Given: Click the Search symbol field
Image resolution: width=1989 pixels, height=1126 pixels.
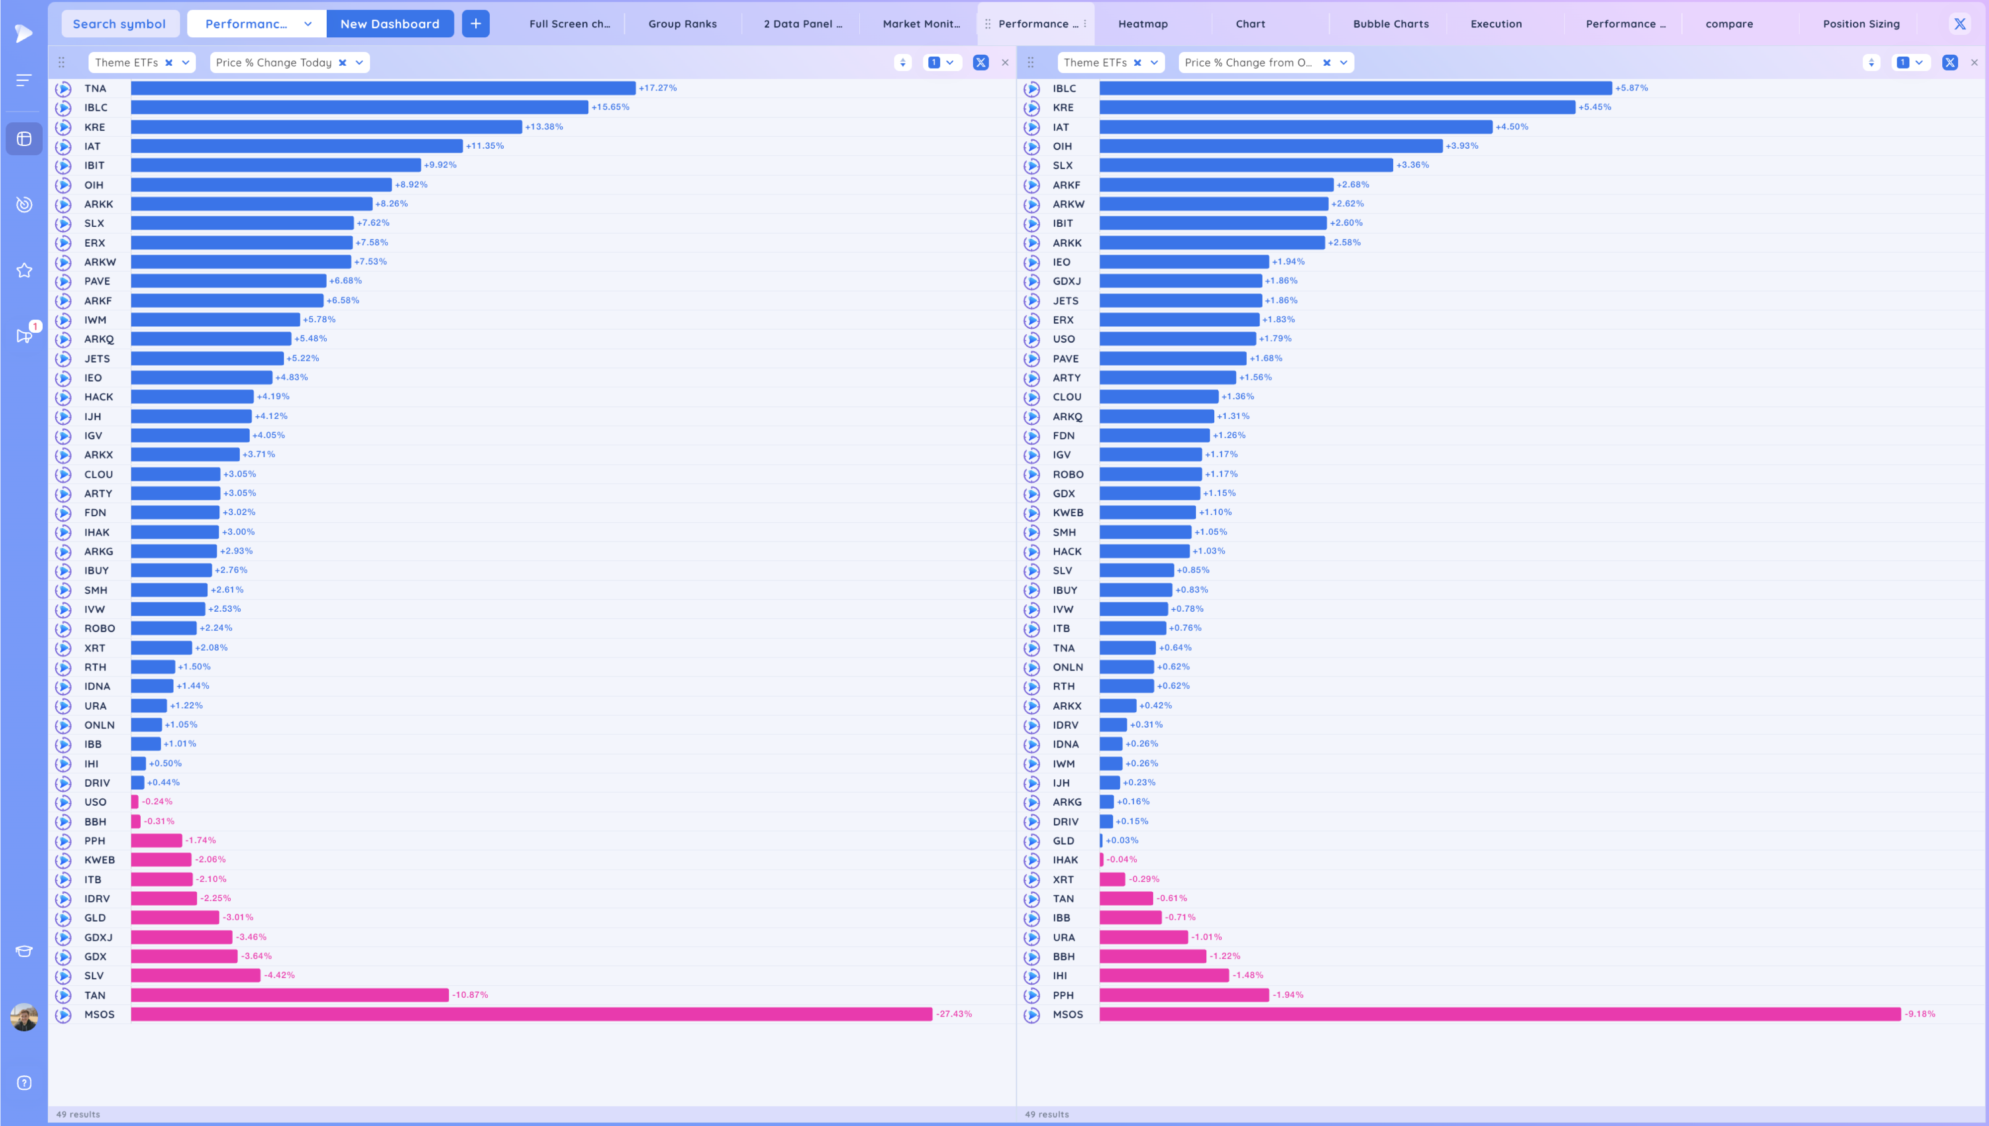Looking at the screenshot, I should click(119, 24).
